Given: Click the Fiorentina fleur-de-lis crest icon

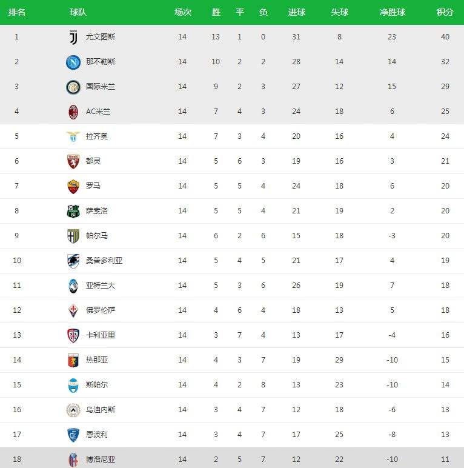Looking at the screenshot, I should pyautogui.click(x=73, y=310).
